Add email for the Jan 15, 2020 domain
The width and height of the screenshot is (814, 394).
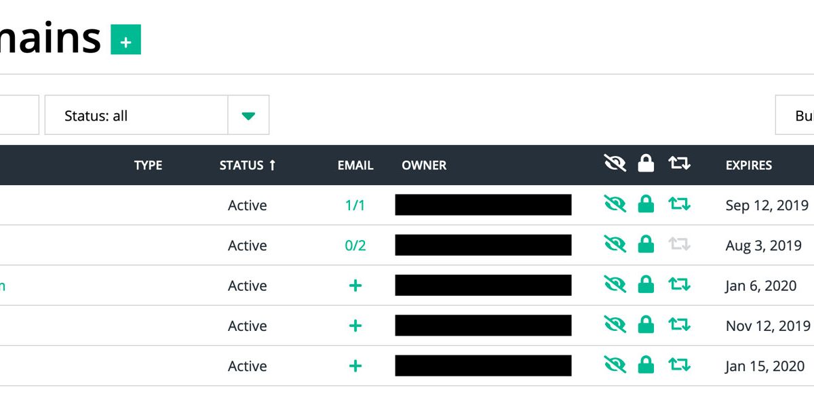pyautogui.click(x=355, y=366)
